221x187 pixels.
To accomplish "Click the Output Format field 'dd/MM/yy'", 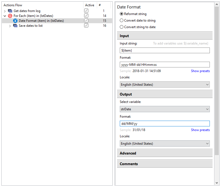I will click(165, 124).
